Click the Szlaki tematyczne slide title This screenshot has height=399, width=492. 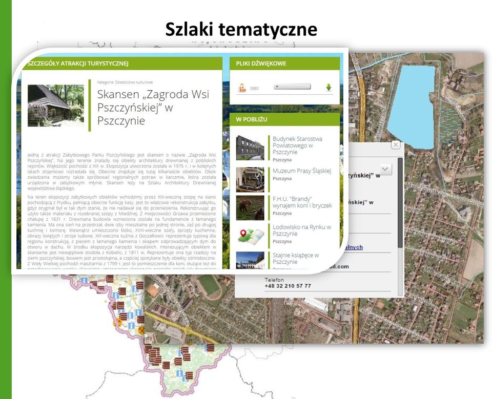point(241,29)
